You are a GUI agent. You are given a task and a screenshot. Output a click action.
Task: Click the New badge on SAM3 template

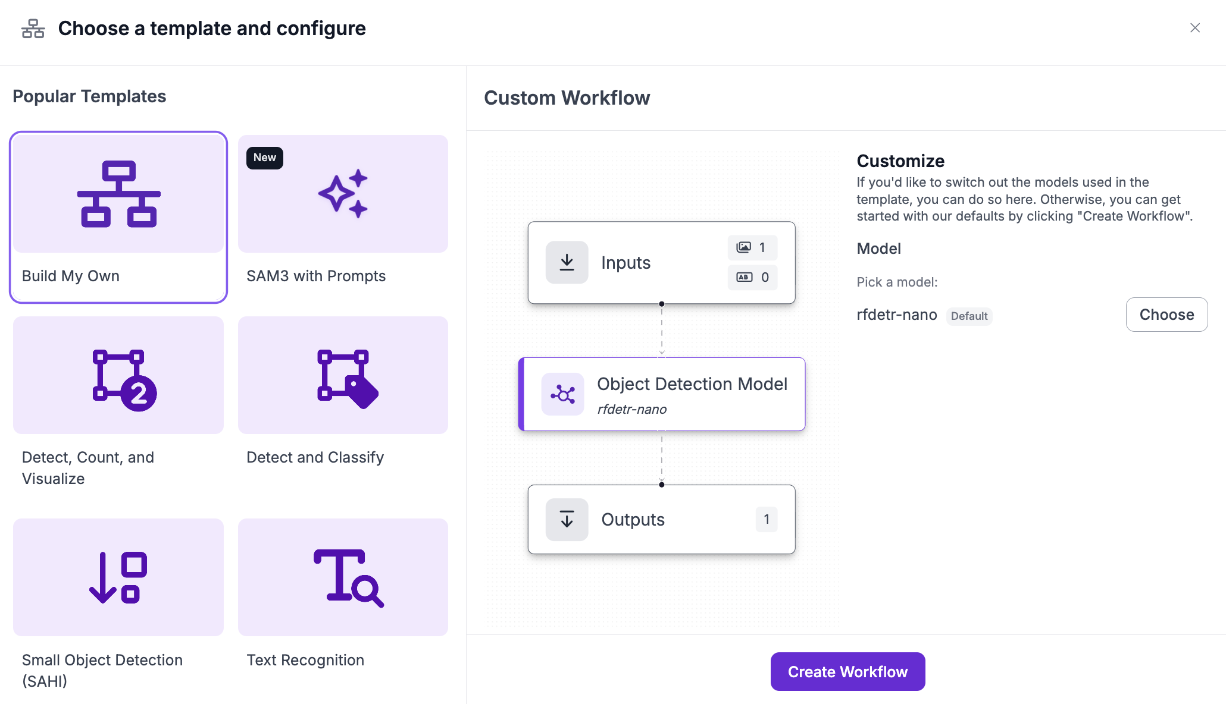click(x=265, y=158)
